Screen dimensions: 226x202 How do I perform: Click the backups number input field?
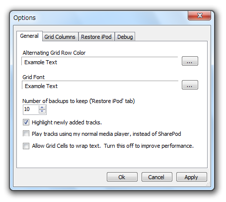[31, 109]
